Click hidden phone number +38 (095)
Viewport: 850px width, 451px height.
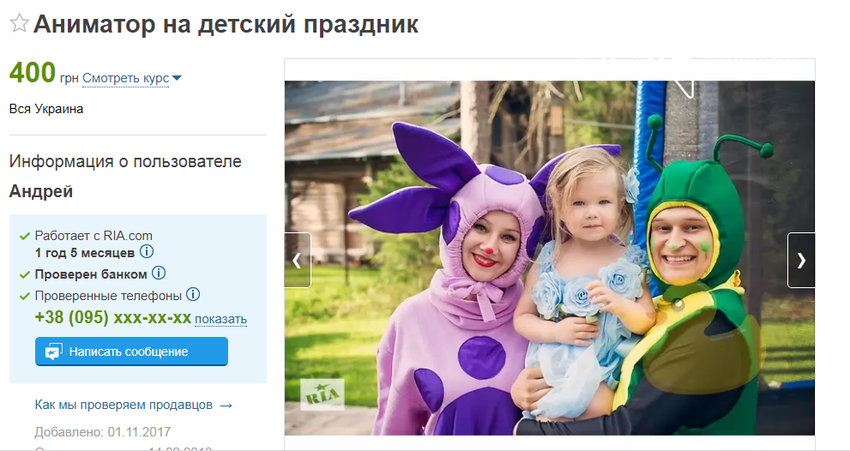tap(112, 317)
